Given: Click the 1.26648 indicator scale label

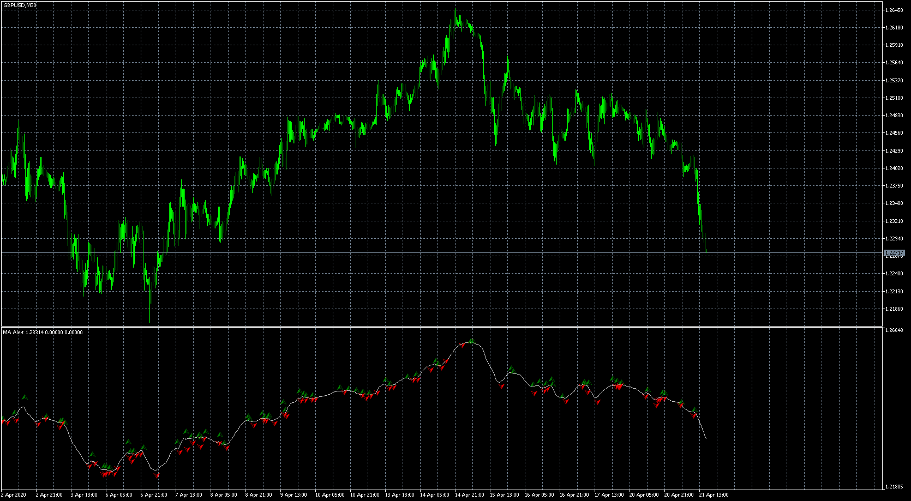Looking at the screenshot, I should pyautogui.click(x=895, y=330).
